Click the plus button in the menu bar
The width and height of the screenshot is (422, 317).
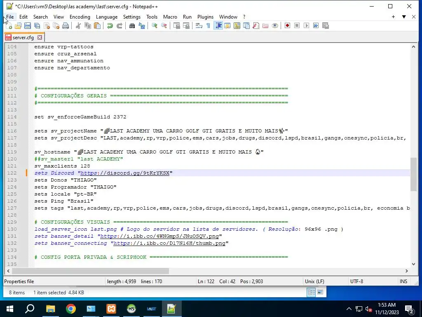click(x=393, y=17)
